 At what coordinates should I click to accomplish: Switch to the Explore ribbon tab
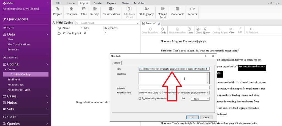point(112,3)
